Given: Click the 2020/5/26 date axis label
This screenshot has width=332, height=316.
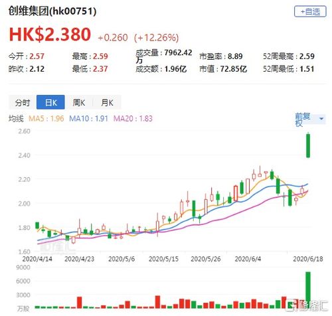Looking at the screenshot, I should pyautogui.click(x=206, y=259).
